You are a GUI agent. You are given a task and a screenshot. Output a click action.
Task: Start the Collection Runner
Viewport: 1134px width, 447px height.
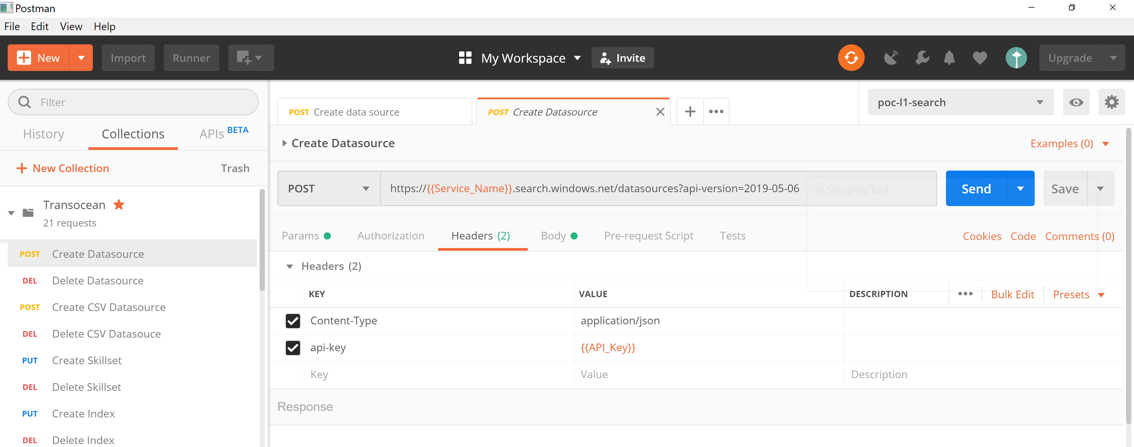click(x=191, y=58)
